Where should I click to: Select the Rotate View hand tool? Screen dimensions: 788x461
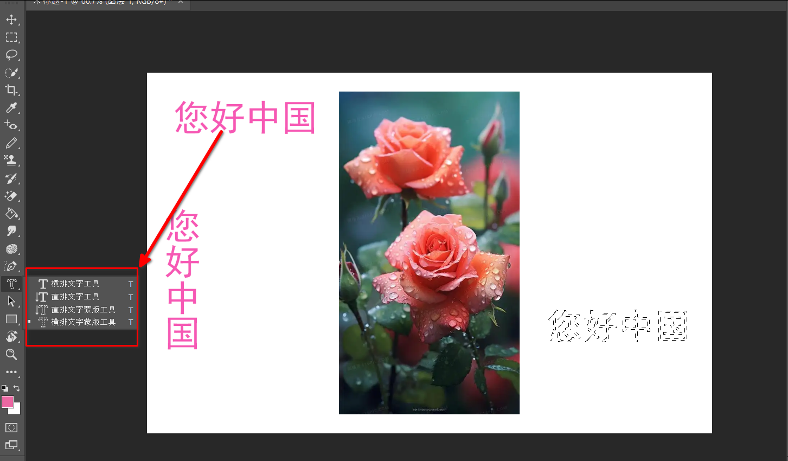coord(11,337)
